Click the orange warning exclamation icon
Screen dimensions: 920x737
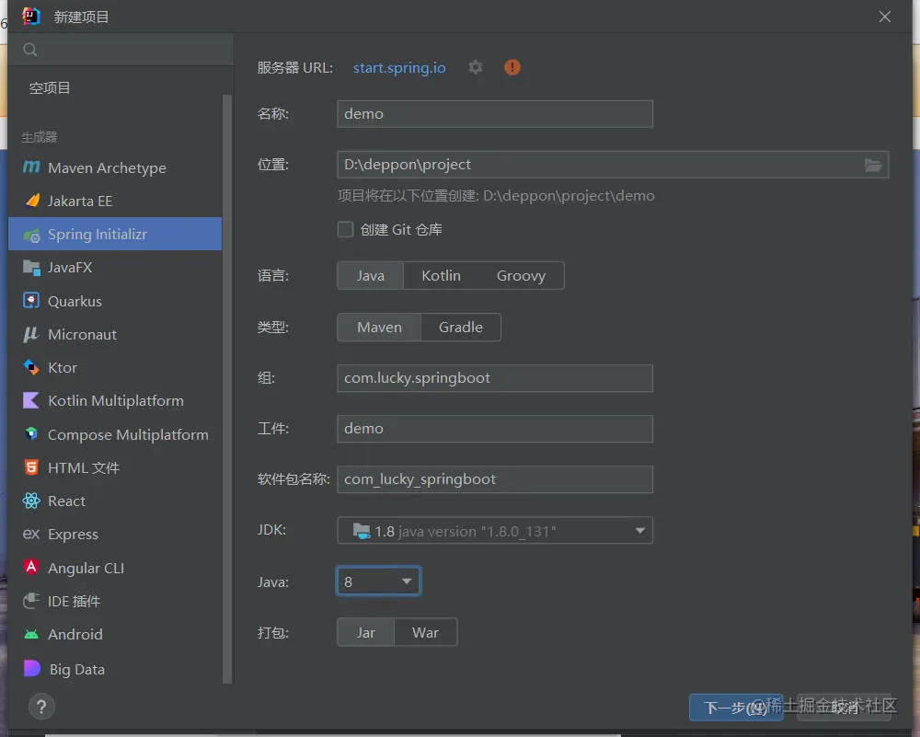point(512,67)
